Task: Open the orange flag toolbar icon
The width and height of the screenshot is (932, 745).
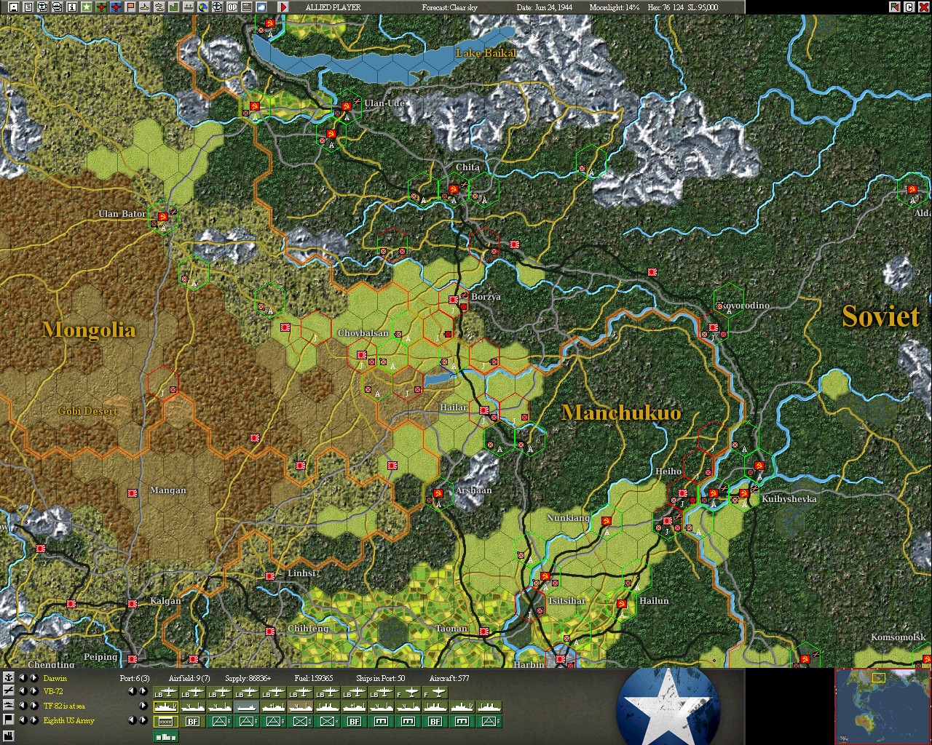Action: (130, 7)
